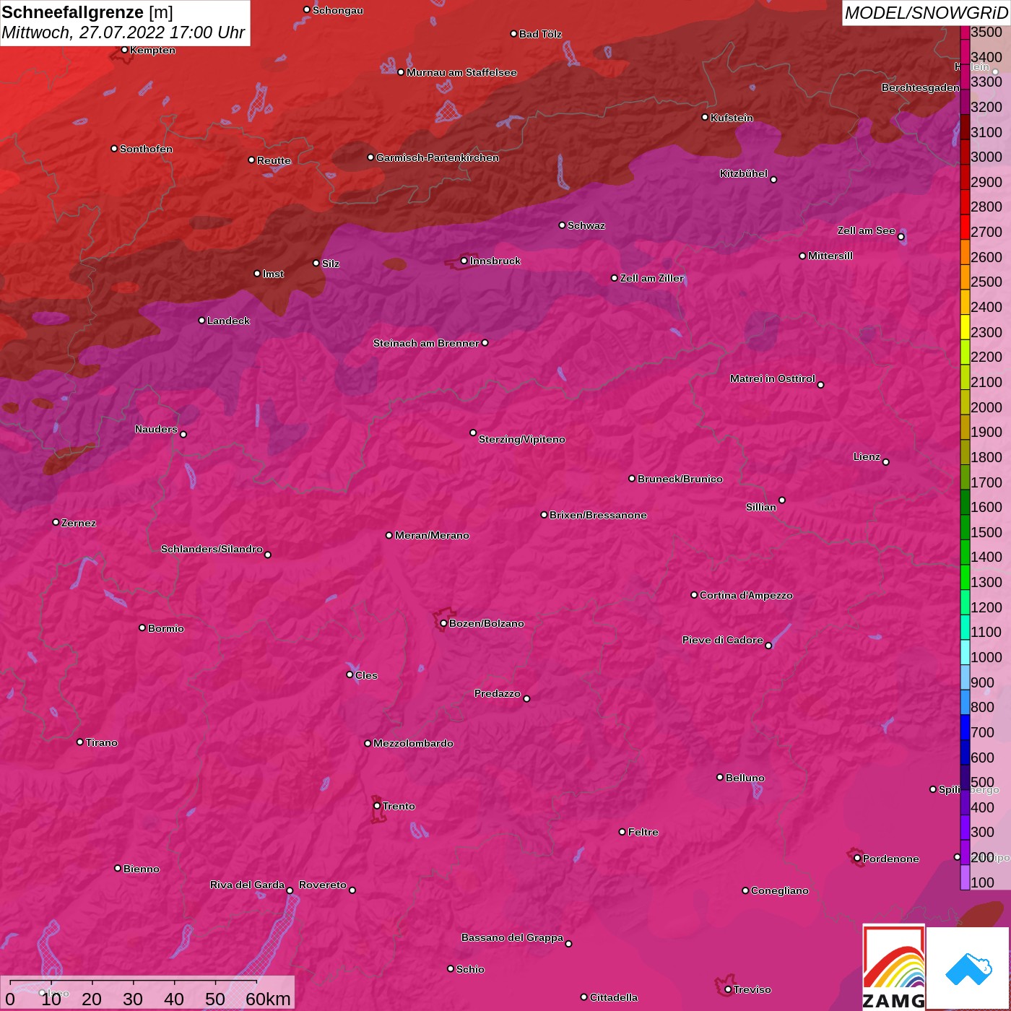
Task: Click the Treviso city marker dot
Action: [x=728, y=989]
